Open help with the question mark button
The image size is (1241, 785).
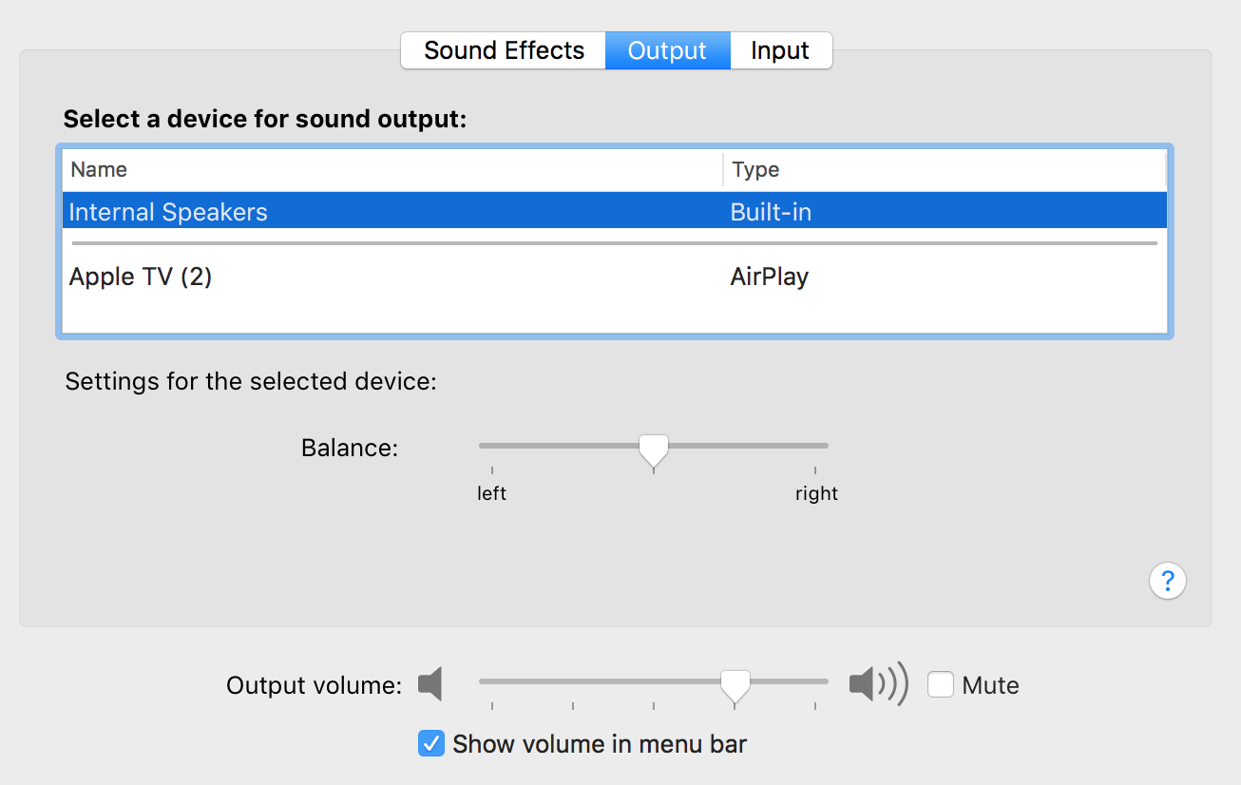point(1168,580)
